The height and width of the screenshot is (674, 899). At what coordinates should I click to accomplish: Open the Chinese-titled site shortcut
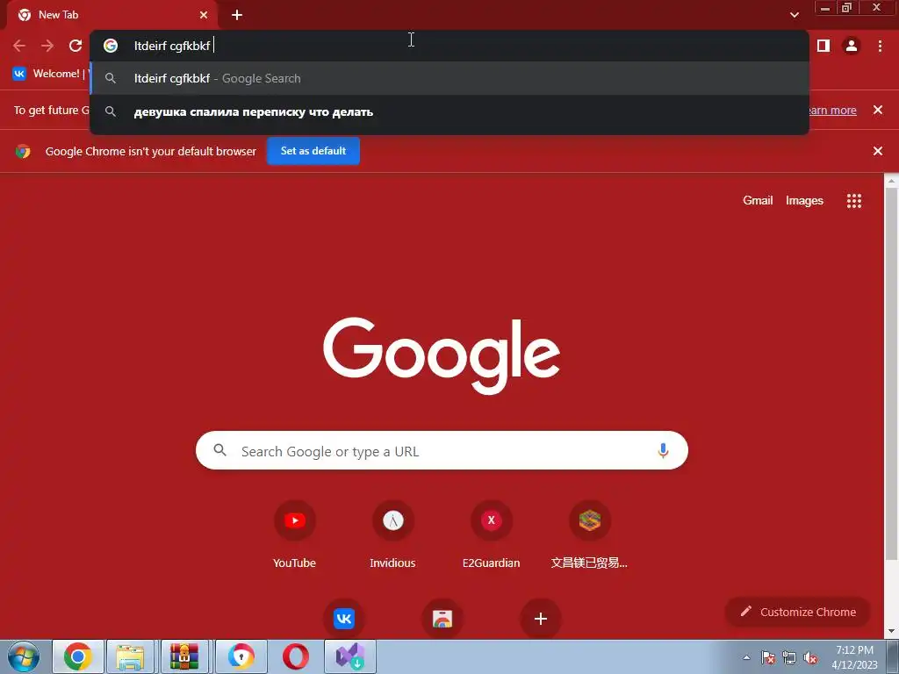(589, 534)
